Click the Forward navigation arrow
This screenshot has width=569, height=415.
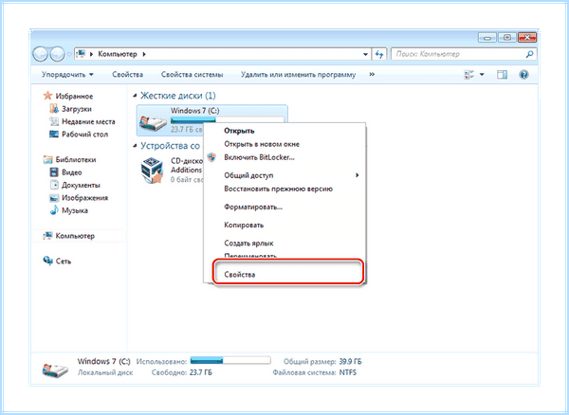(57, 54)
